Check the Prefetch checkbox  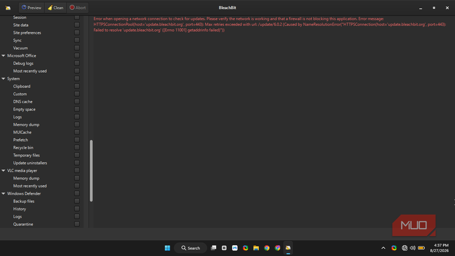coord(77,140)
